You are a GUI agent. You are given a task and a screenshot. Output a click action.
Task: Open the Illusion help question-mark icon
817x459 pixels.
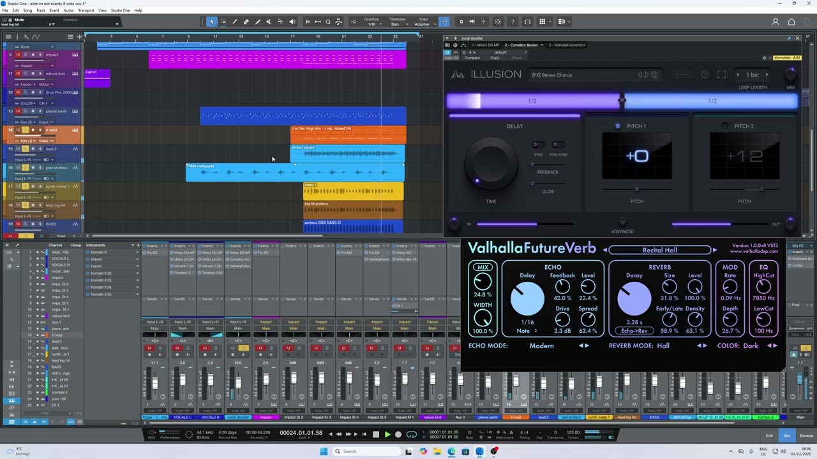705,75
